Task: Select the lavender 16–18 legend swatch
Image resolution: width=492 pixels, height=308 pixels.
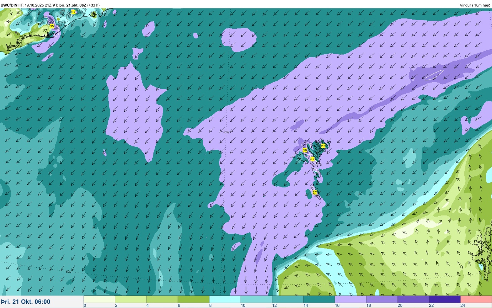Action: click(351, 299)
